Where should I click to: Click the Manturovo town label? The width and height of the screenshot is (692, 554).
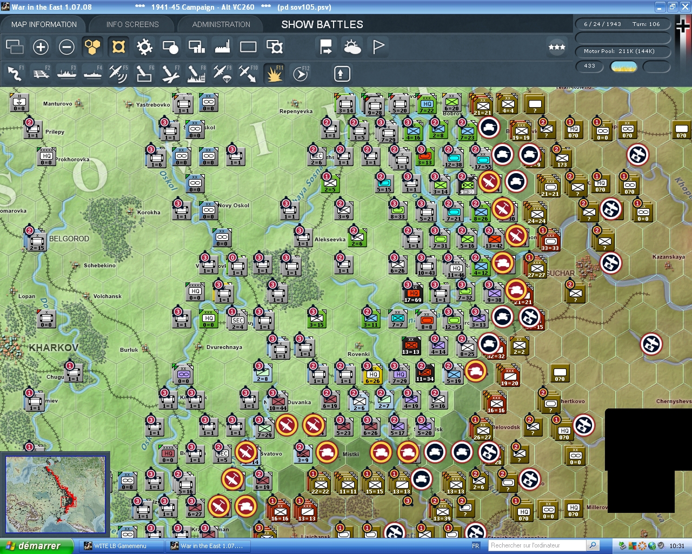click(x=58, y=103)
